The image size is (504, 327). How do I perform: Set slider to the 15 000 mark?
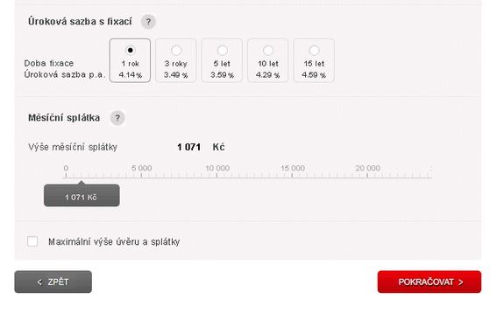(292, 175)
